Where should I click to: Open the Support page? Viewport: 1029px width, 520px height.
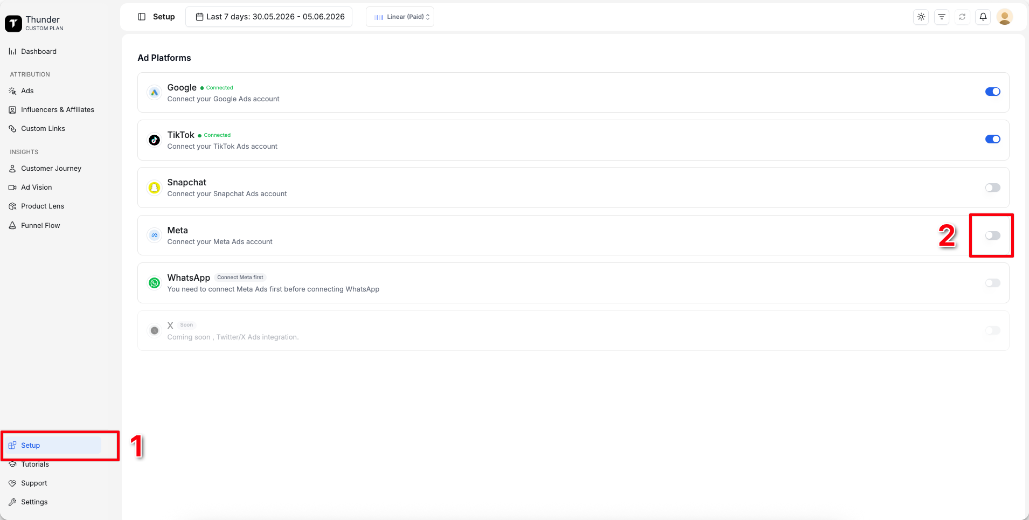tap(34, 483)
